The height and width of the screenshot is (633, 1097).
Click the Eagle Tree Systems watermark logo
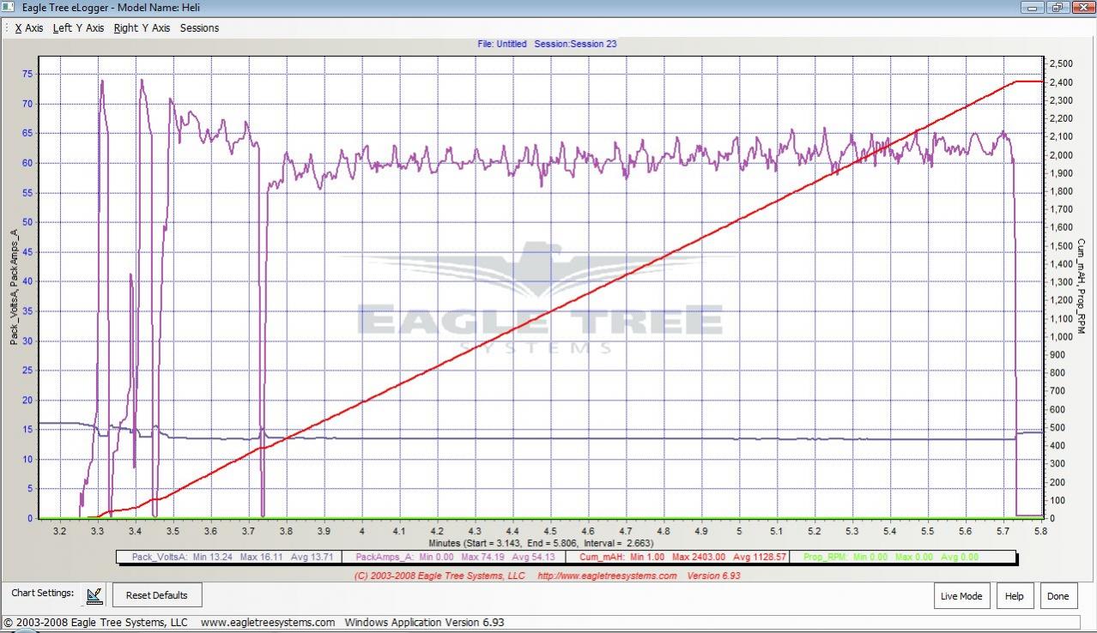click(x=539, y=299)
